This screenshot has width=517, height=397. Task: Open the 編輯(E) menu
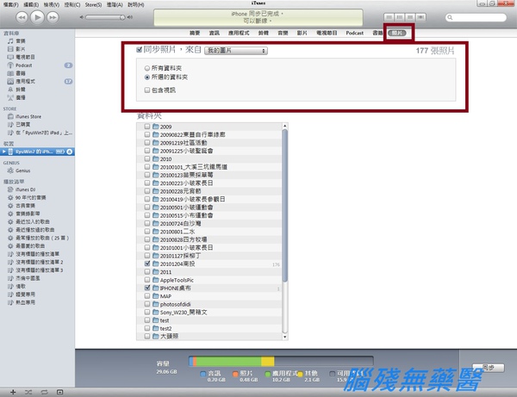pyautogui.click(x=31, y=4)
